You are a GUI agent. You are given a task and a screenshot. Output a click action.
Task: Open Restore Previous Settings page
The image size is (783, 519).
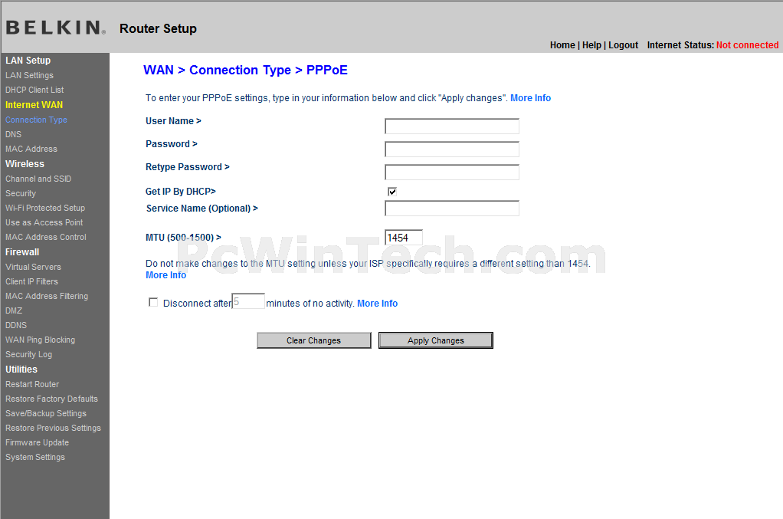coord(53,428)
